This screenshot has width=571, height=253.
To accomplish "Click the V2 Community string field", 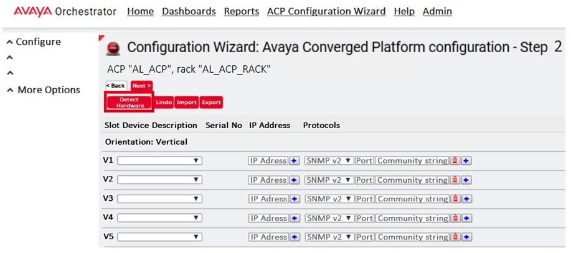I will (412, 180).
